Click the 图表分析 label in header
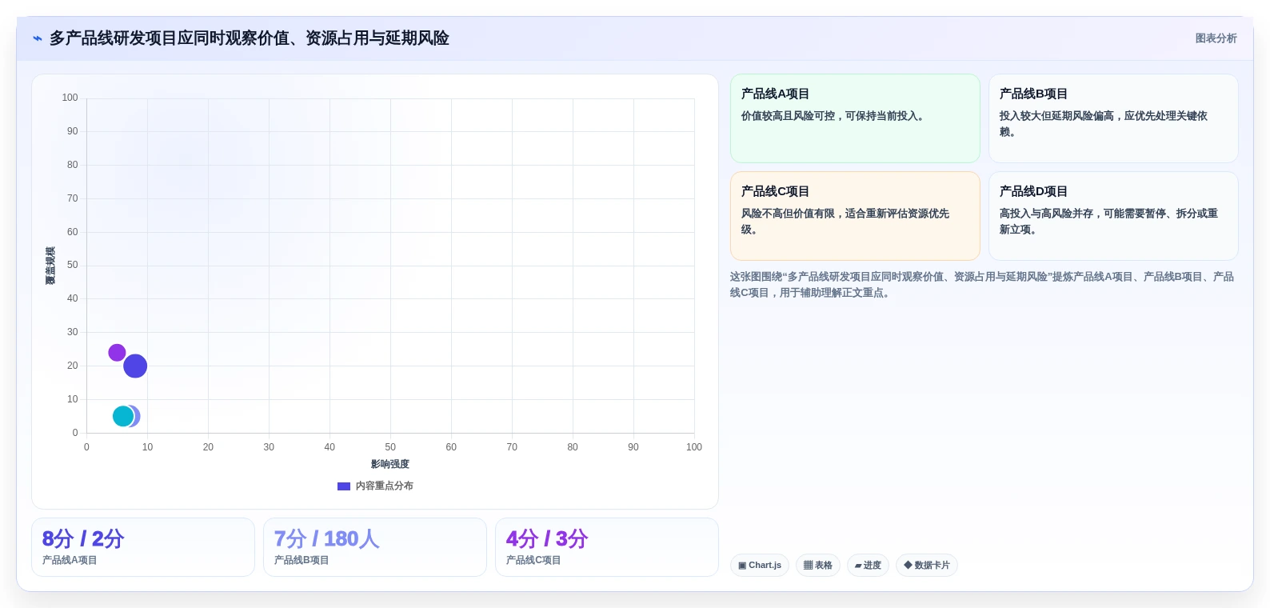Screen dimensions: 1270x608 click(1216, 38)
